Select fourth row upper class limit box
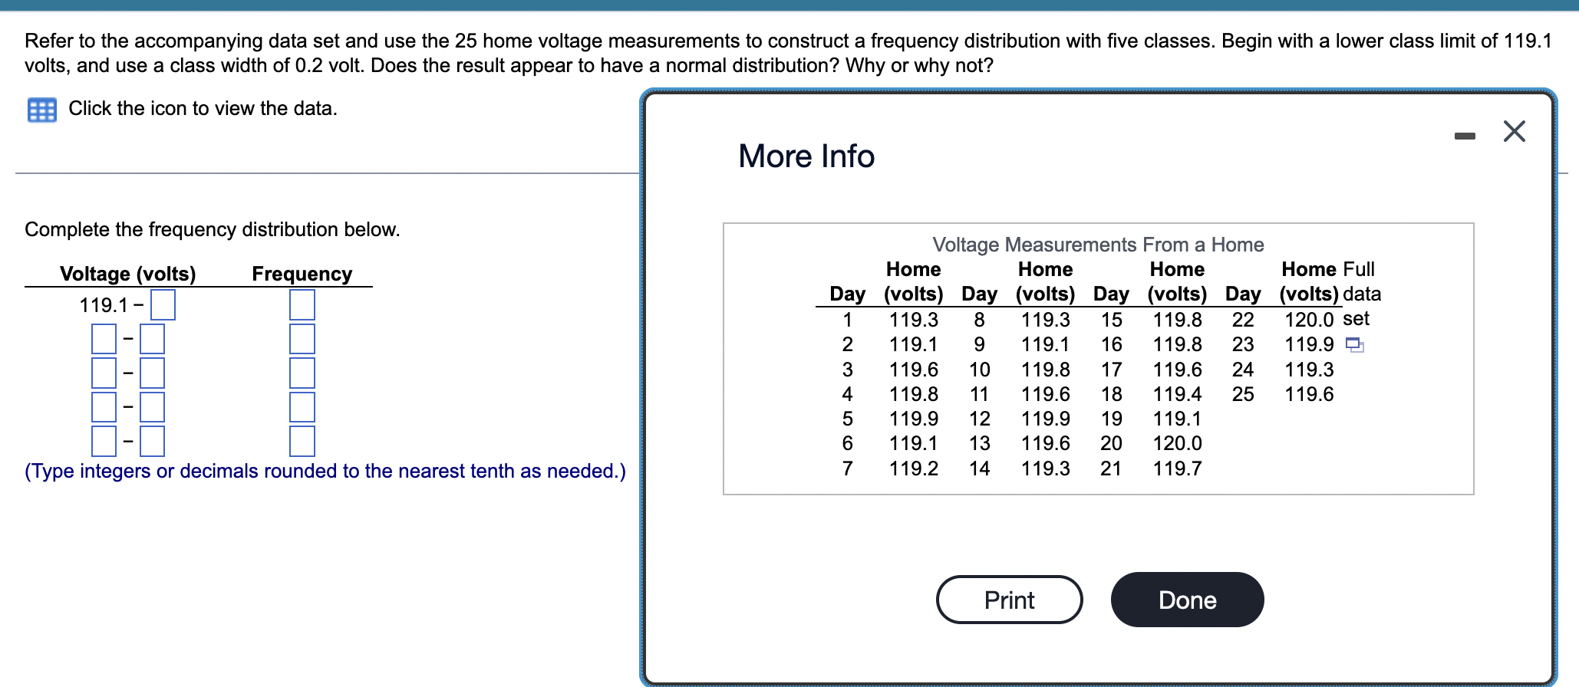 152,406
